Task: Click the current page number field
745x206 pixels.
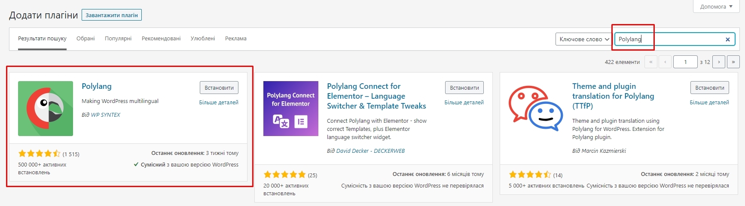Action: coord(685,62)
